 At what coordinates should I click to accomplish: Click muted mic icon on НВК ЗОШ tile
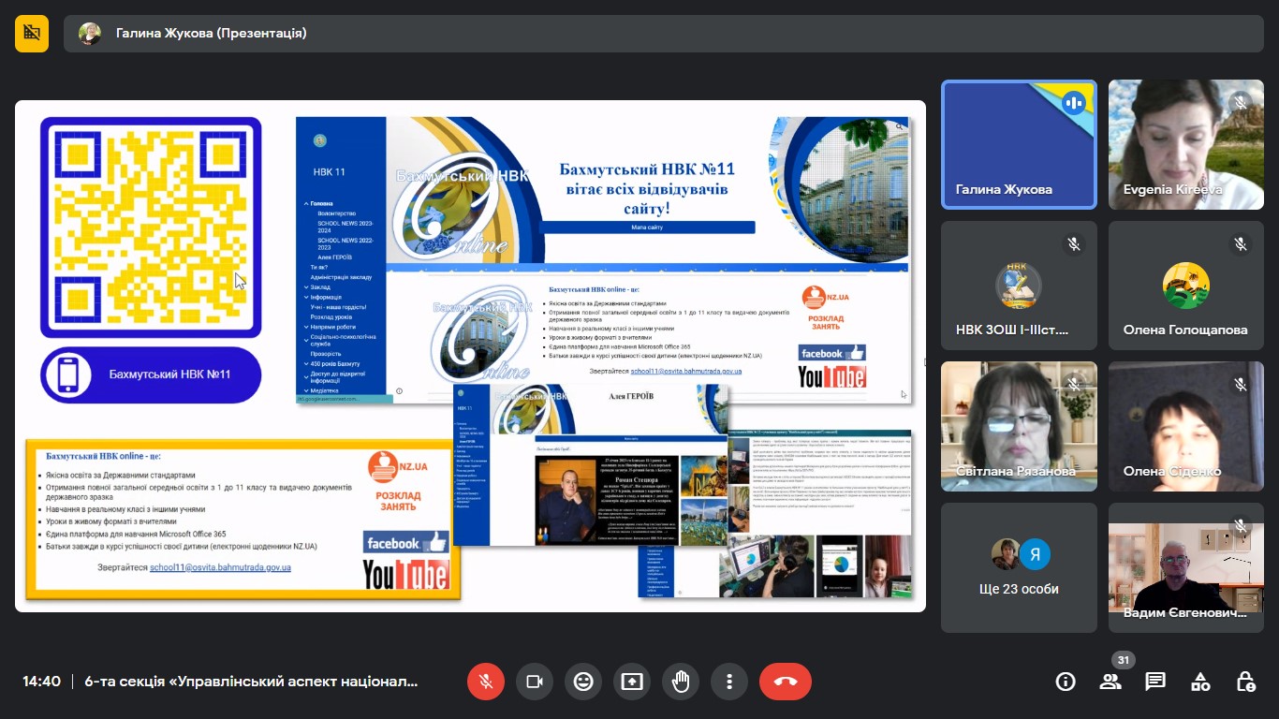pyautogui.click(x=1073, y=244)
